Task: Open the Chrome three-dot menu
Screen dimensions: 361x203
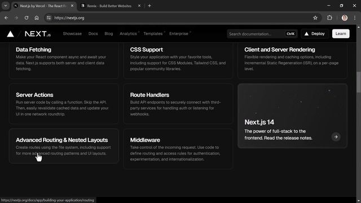Action: point(355,17)
